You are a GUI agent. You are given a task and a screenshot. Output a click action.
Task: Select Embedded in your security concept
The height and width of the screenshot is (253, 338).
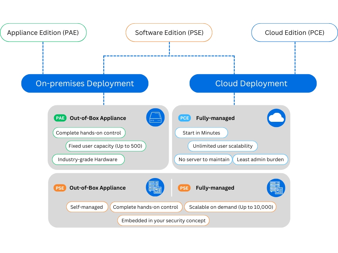pos(163,220)
